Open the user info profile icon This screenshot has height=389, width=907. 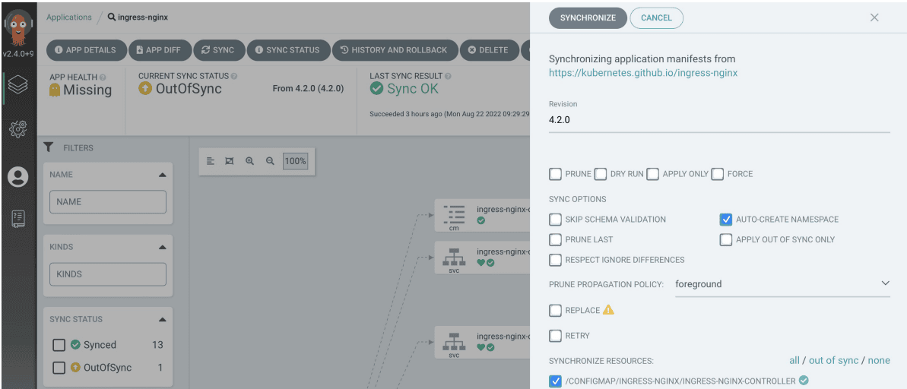(x=18, y=177)
